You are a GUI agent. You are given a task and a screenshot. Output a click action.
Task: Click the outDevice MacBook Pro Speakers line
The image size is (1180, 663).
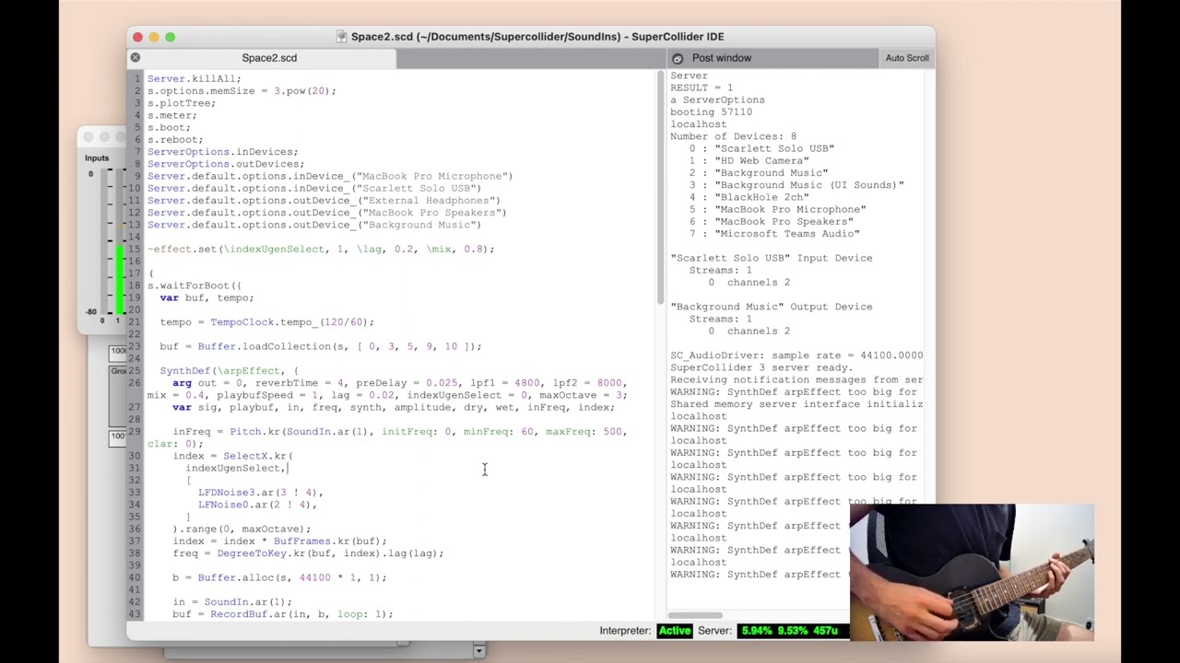(x=327, y=213)
